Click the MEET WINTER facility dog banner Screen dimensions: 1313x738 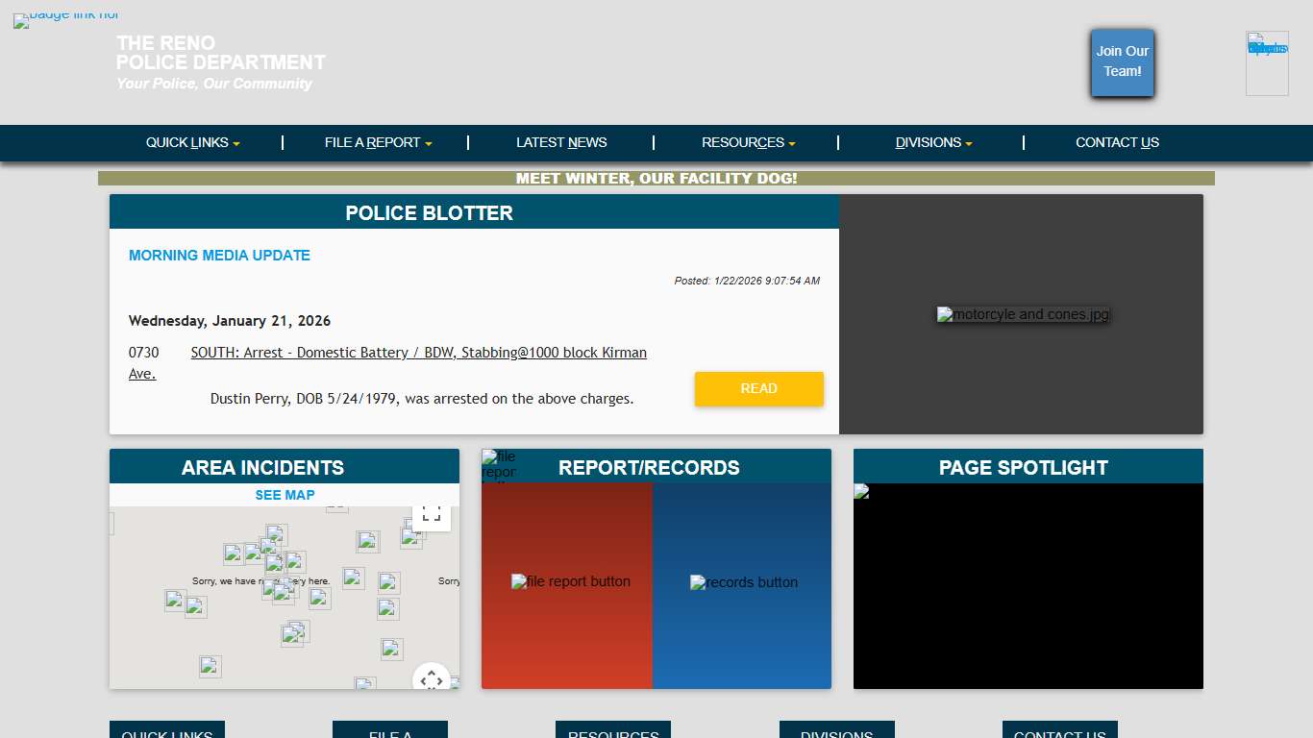coord(656,178)
